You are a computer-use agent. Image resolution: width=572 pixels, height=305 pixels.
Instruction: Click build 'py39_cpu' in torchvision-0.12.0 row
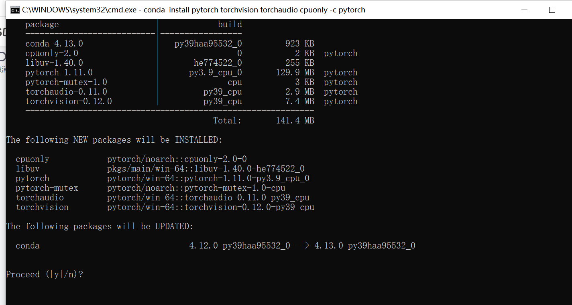click(223, 101)
